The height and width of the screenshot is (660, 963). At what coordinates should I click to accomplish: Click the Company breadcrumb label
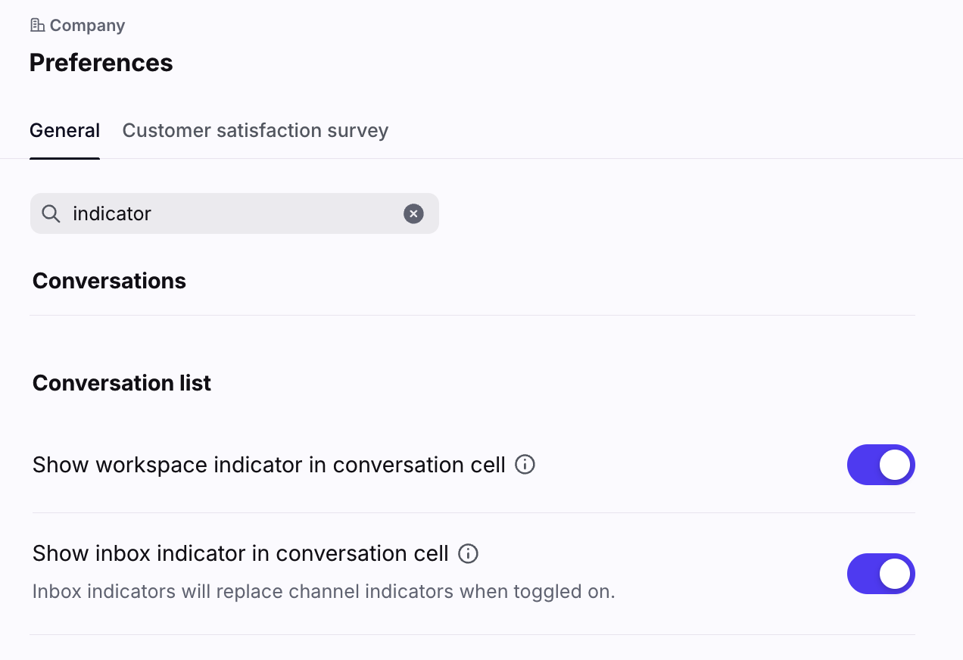pyautogui.click(x=87, y=26)
